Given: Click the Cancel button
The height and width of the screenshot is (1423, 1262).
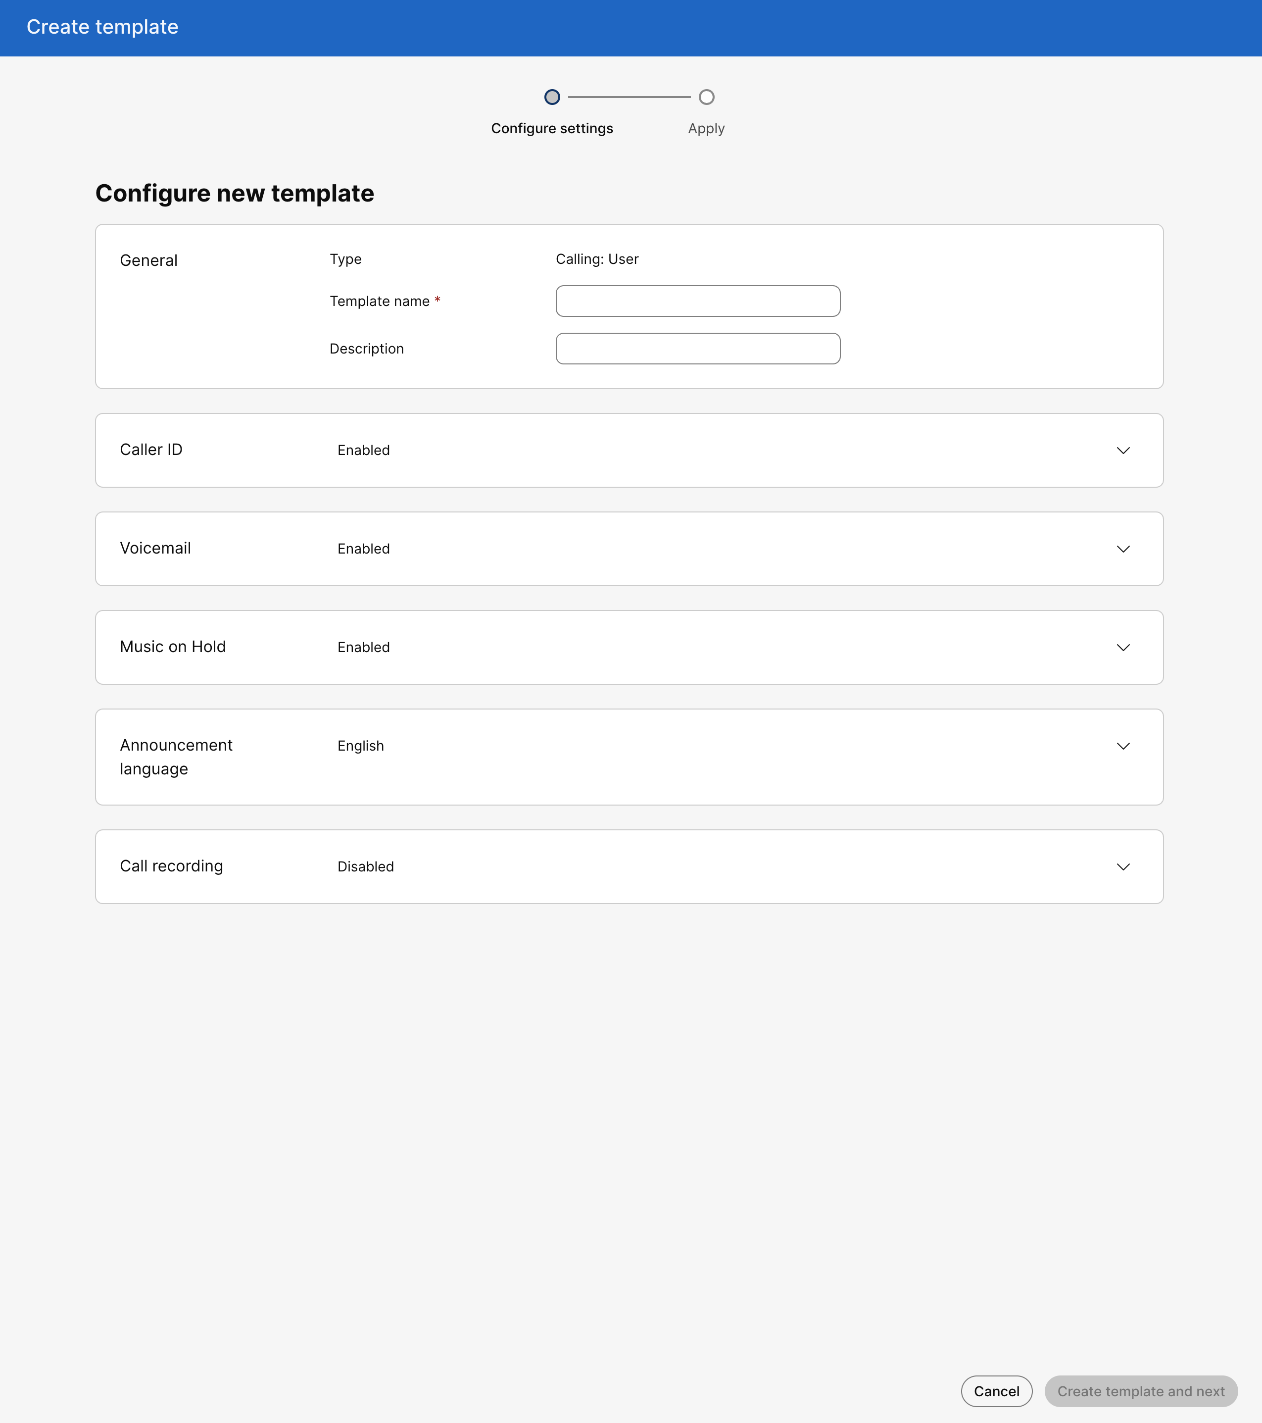Looking at the screenshot, I should click(x=996, y=1391).
